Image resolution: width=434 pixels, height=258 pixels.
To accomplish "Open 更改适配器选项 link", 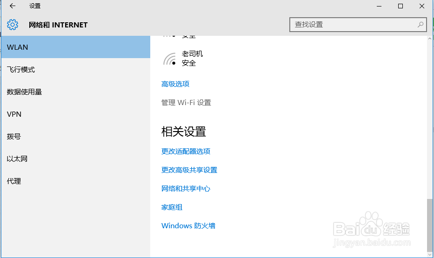I will tap(186, 151).
